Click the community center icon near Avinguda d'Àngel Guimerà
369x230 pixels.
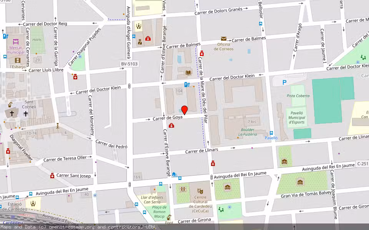pyautogui.click(x=139, y=25)
